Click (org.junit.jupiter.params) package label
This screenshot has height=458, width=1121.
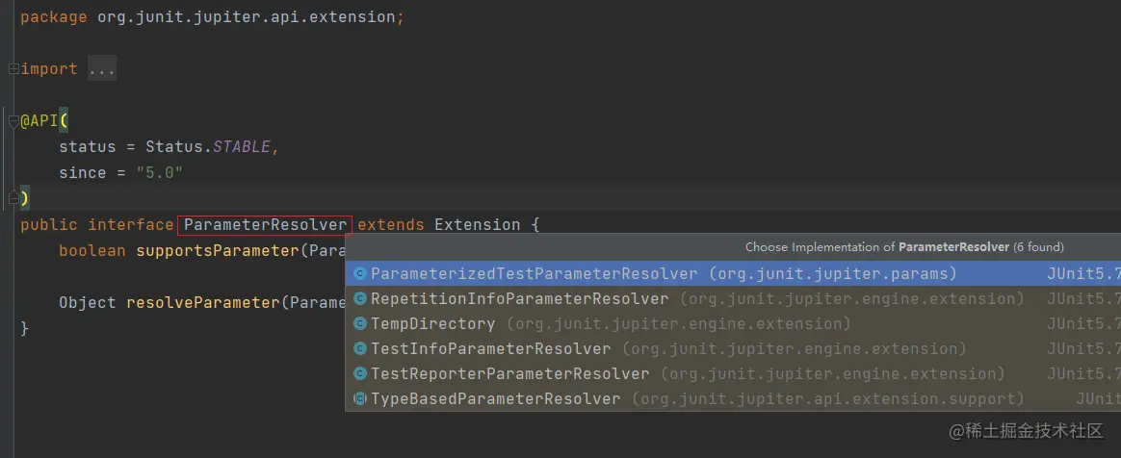(833, 273)
